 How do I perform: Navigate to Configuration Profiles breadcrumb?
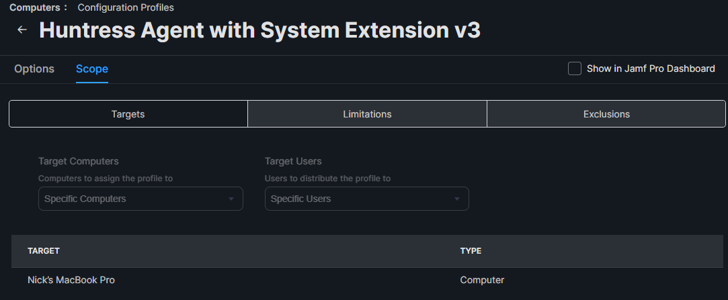coord(126,7)
